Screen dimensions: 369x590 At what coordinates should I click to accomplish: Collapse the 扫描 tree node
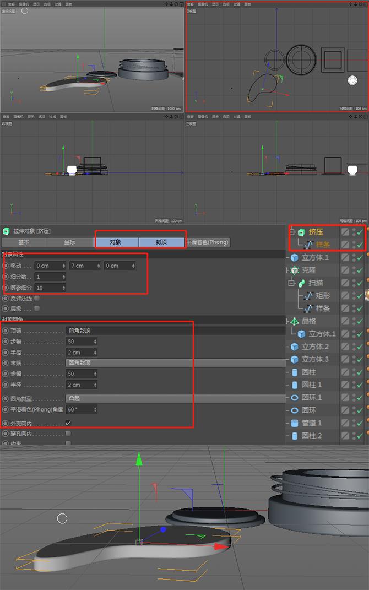click(292, 283)
